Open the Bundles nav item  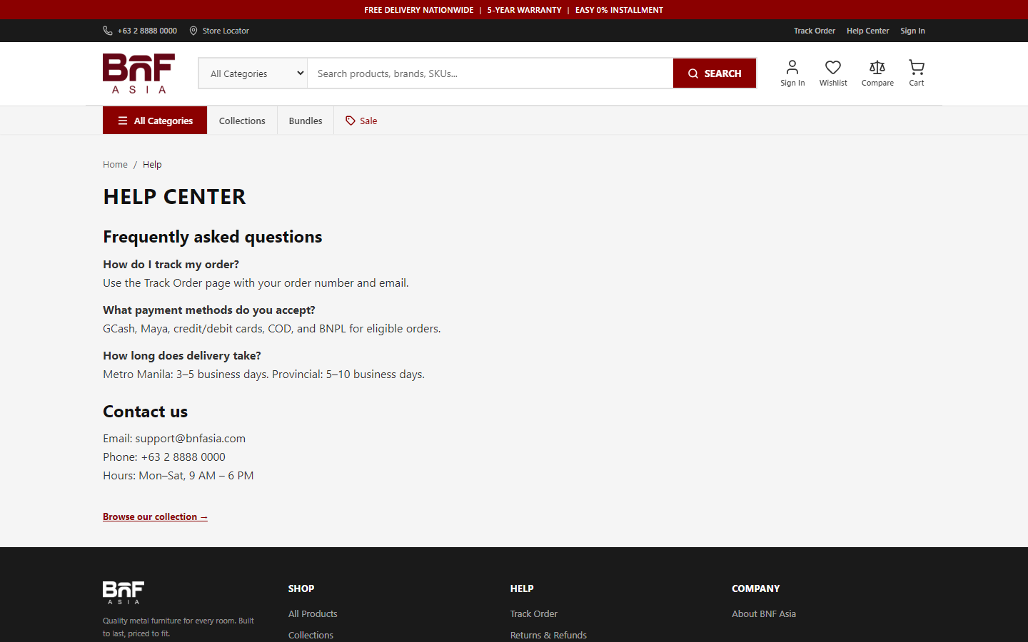(306, 121)
